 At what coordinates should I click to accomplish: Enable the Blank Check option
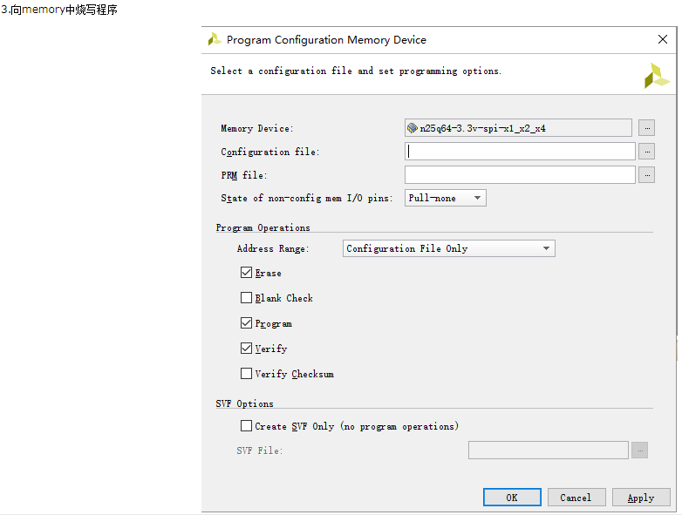246,298
